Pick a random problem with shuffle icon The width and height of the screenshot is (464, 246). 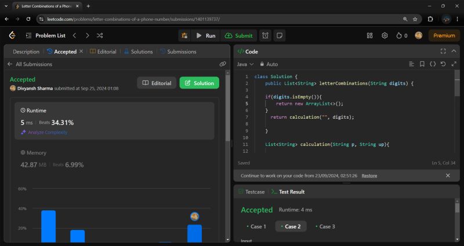(x=100, y=35)
